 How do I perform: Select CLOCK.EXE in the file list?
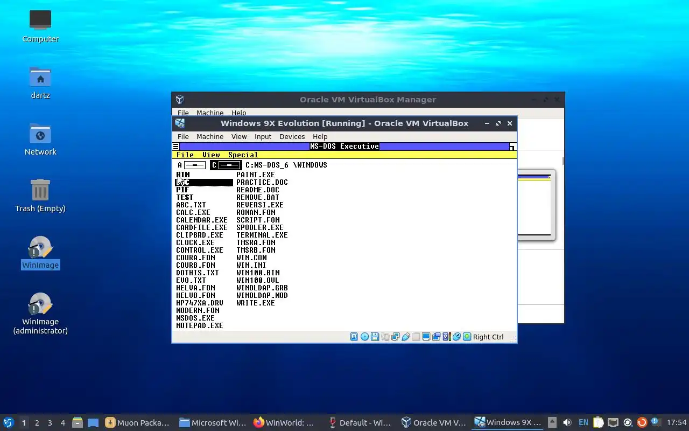click(195, 242)
